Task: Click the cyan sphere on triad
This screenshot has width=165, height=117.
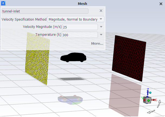Action: 150,93
